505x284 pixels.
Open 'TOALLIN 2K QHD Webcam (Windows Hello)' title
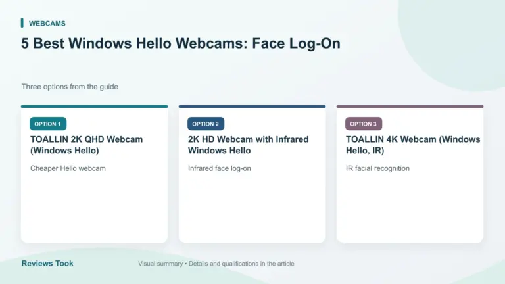[86, 145]
